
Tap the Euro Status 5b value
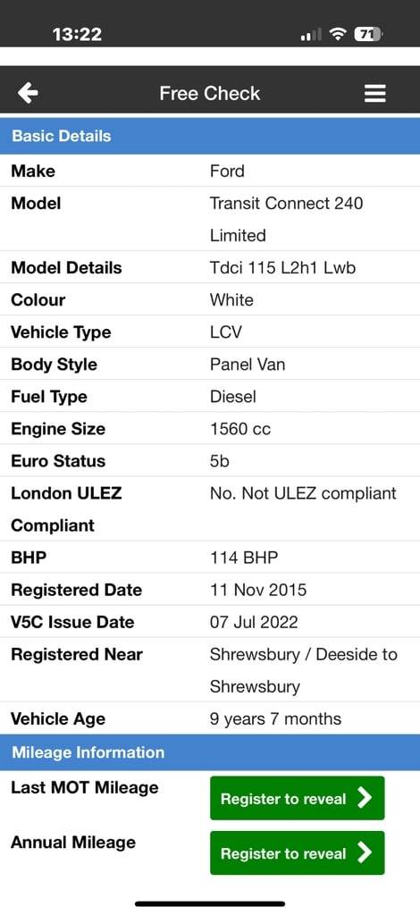(220, 461)
